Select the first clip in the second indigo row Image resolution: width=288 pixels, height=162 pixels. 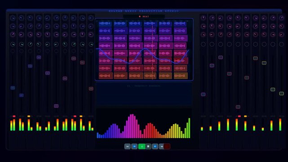105,31
